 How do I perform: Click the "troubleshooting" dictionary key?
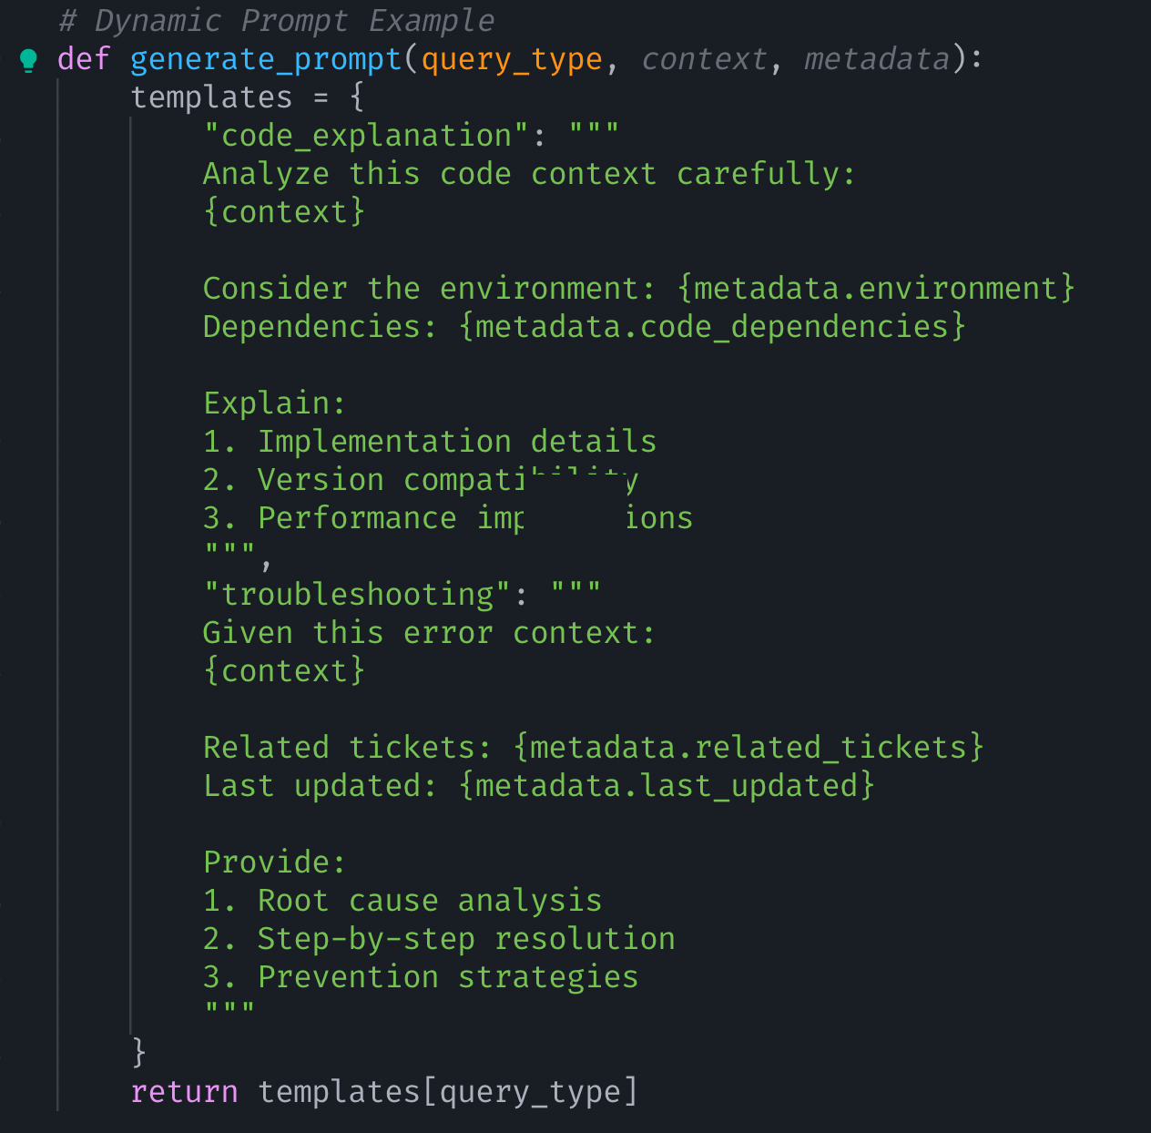(356, 596)
